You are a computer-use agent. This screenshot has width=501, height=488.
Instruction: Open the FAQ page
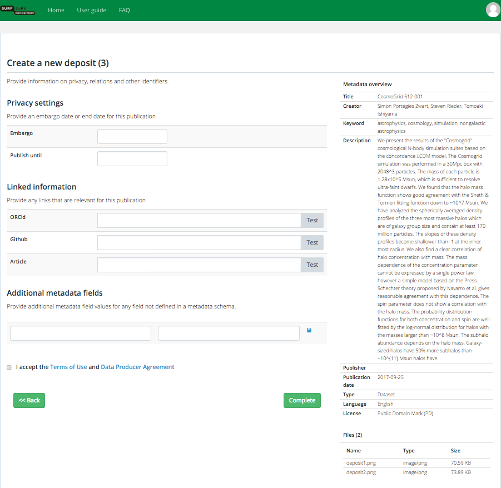point(125,10)
